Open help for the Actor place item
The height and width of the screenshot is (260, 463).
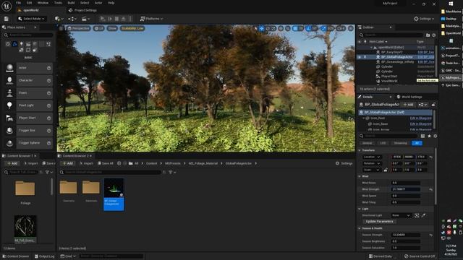pyautogui.click(x=48, y=68)
